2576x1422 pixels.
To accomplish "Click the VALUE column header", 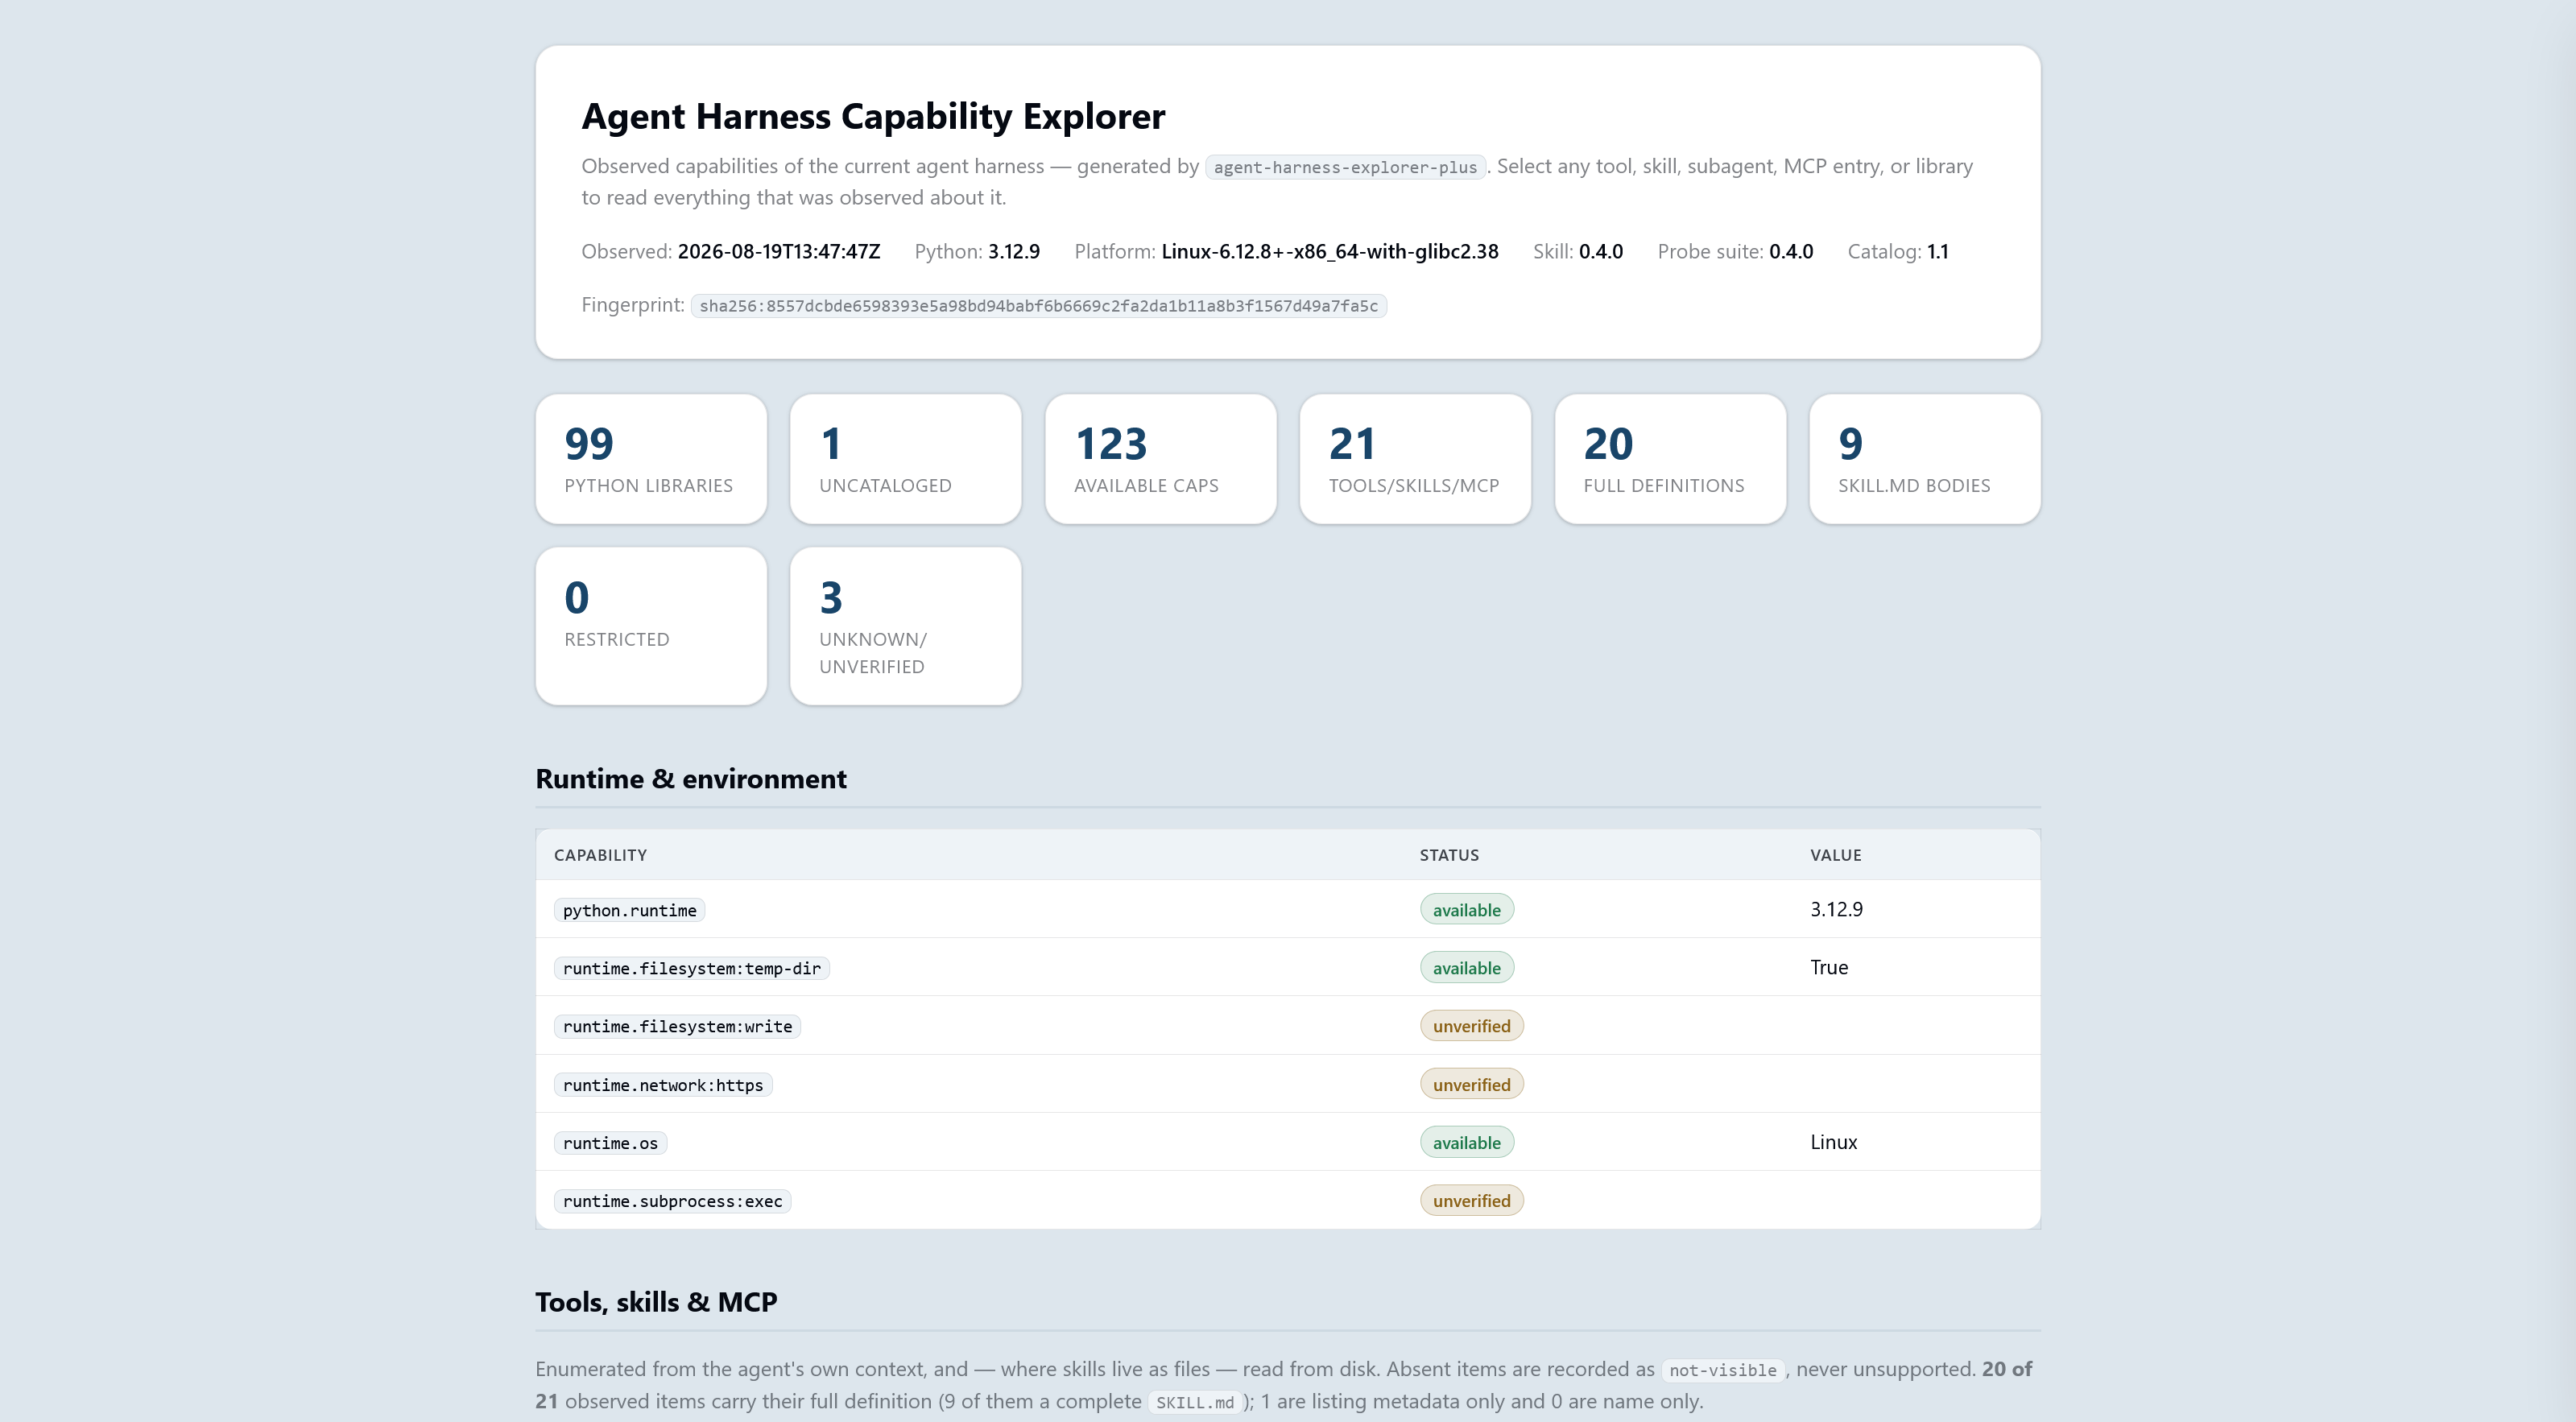I will click(1835, 855).
